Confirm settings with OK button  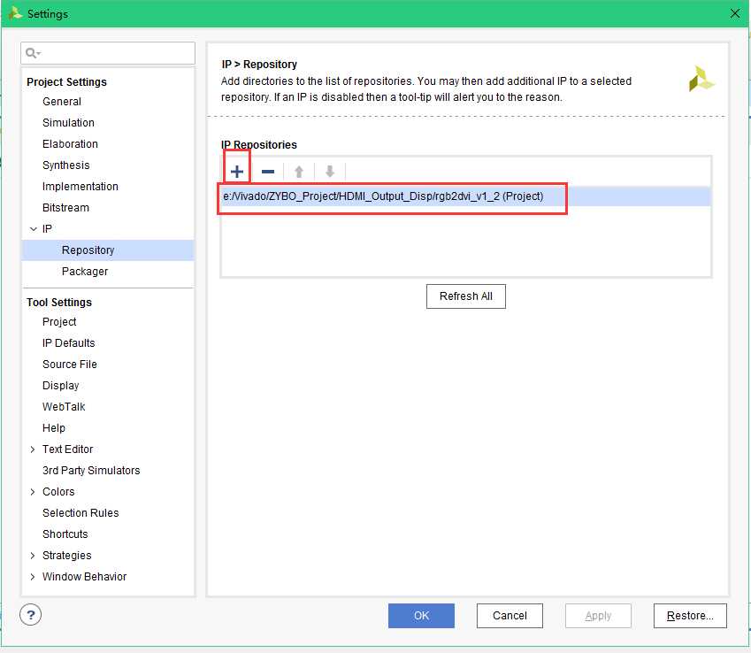coord(421,616)
